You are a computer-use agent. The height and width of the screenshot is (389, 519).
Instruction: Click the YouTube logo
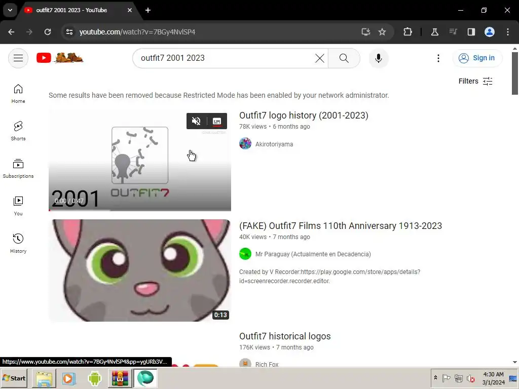60,58
